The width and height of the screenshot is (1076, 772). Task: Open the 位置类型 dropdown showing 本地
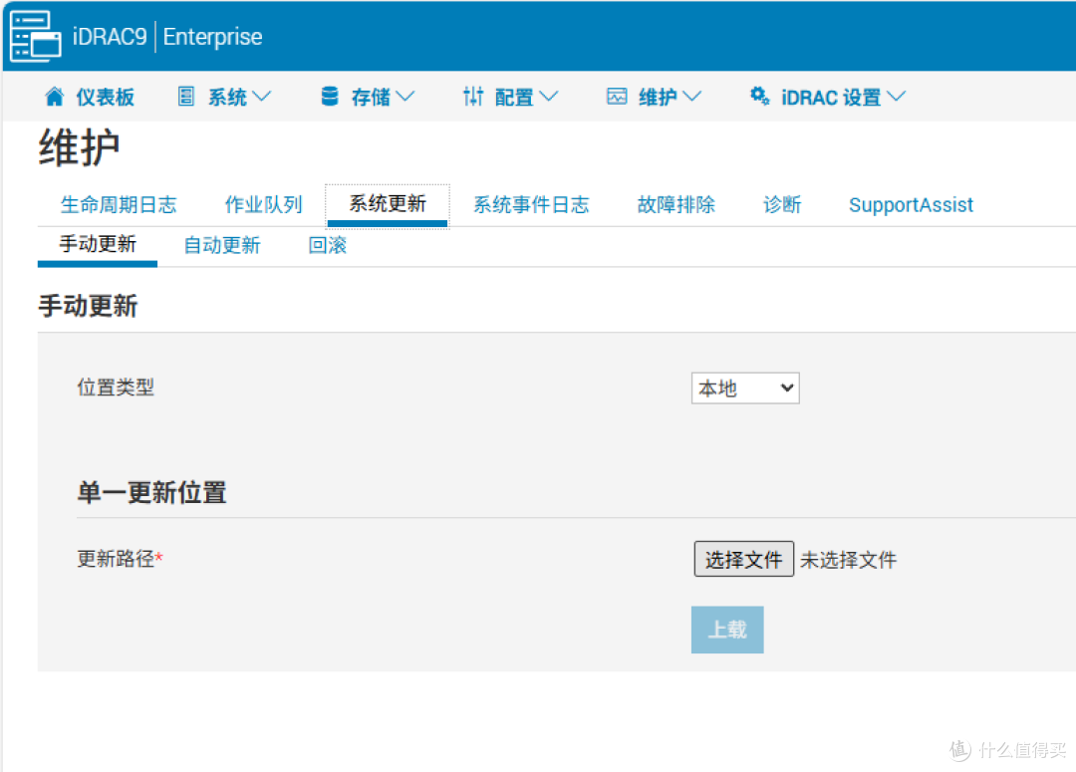(745, 388)
